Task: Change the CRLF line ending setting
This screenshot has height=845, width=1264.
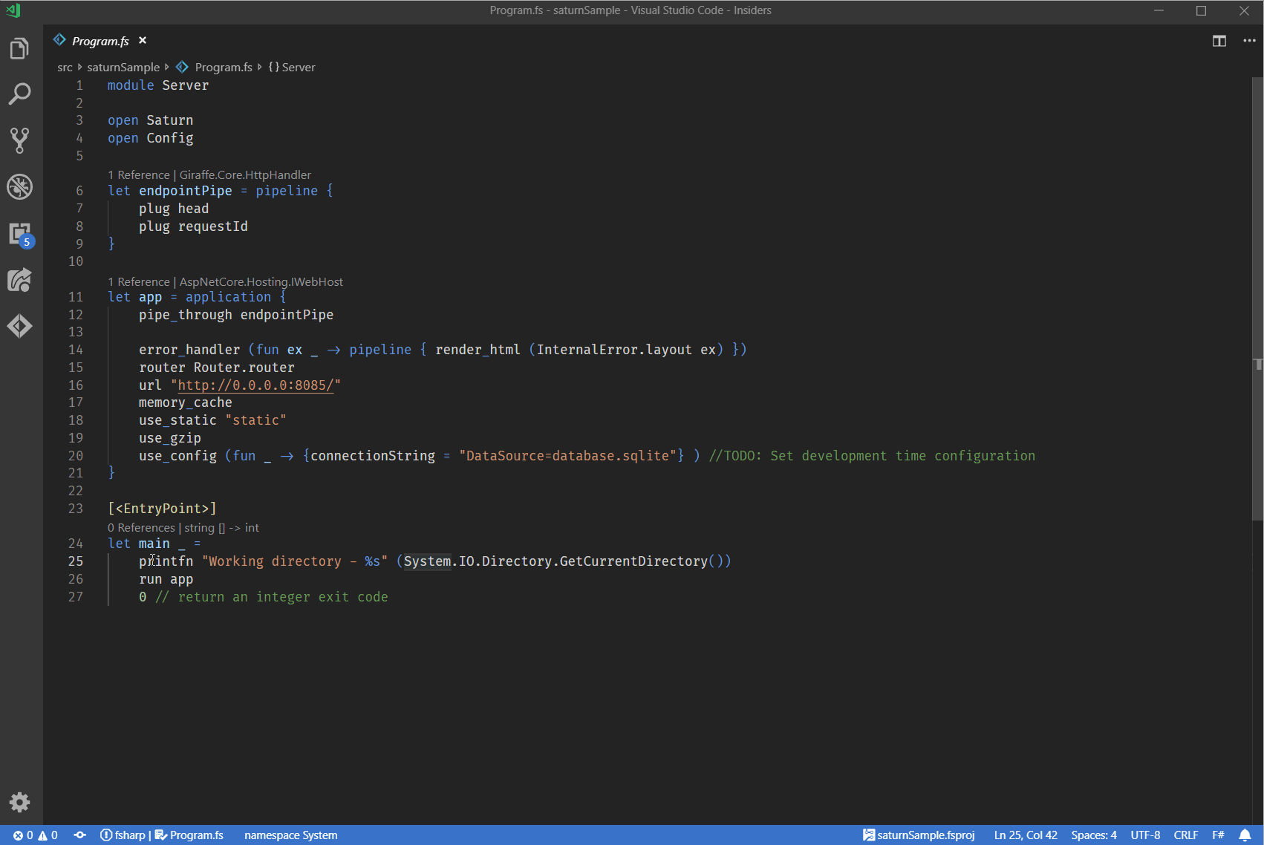Action: 1185,835
